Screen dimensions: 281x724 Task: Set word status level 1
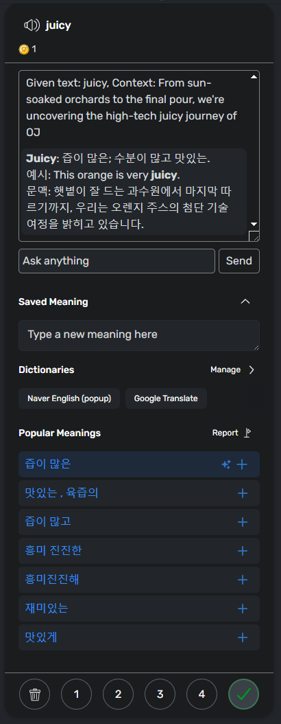tap(77, 694)
